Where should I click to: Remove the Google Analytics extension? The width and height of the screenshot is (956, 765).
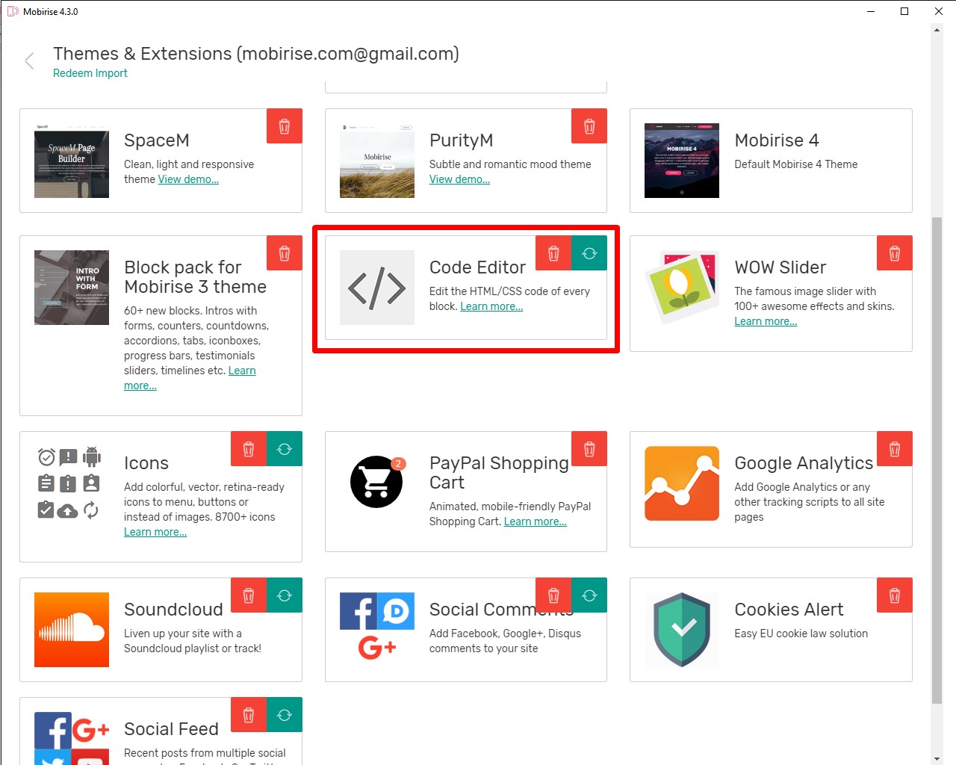(894, 449)
